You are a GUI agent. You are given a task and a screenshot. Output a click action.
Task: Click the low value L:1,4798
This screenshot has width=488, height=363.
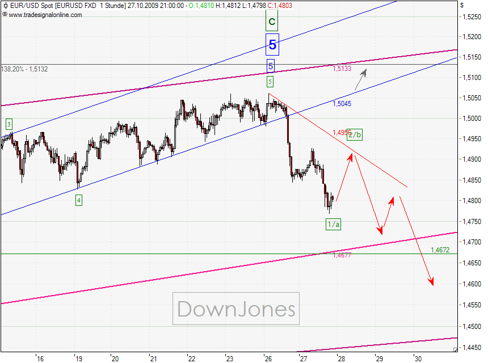pyautogui.click(x=254, y=5)
